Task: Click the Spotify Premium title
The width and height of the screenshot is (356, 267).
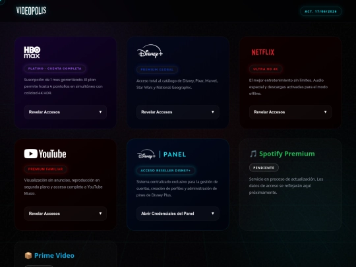Action: click(287, 154)
